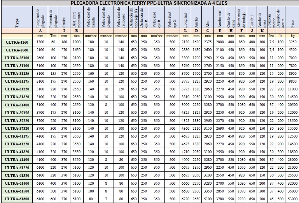Click the kg unit cell
299x203 pixels.
(x=292, y=36)
